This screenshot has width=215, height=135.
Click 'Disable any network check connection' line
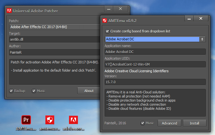(x=136, y=104)
